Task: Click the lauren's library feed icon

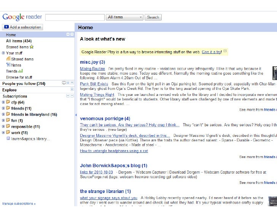Action: coord(8,139)
